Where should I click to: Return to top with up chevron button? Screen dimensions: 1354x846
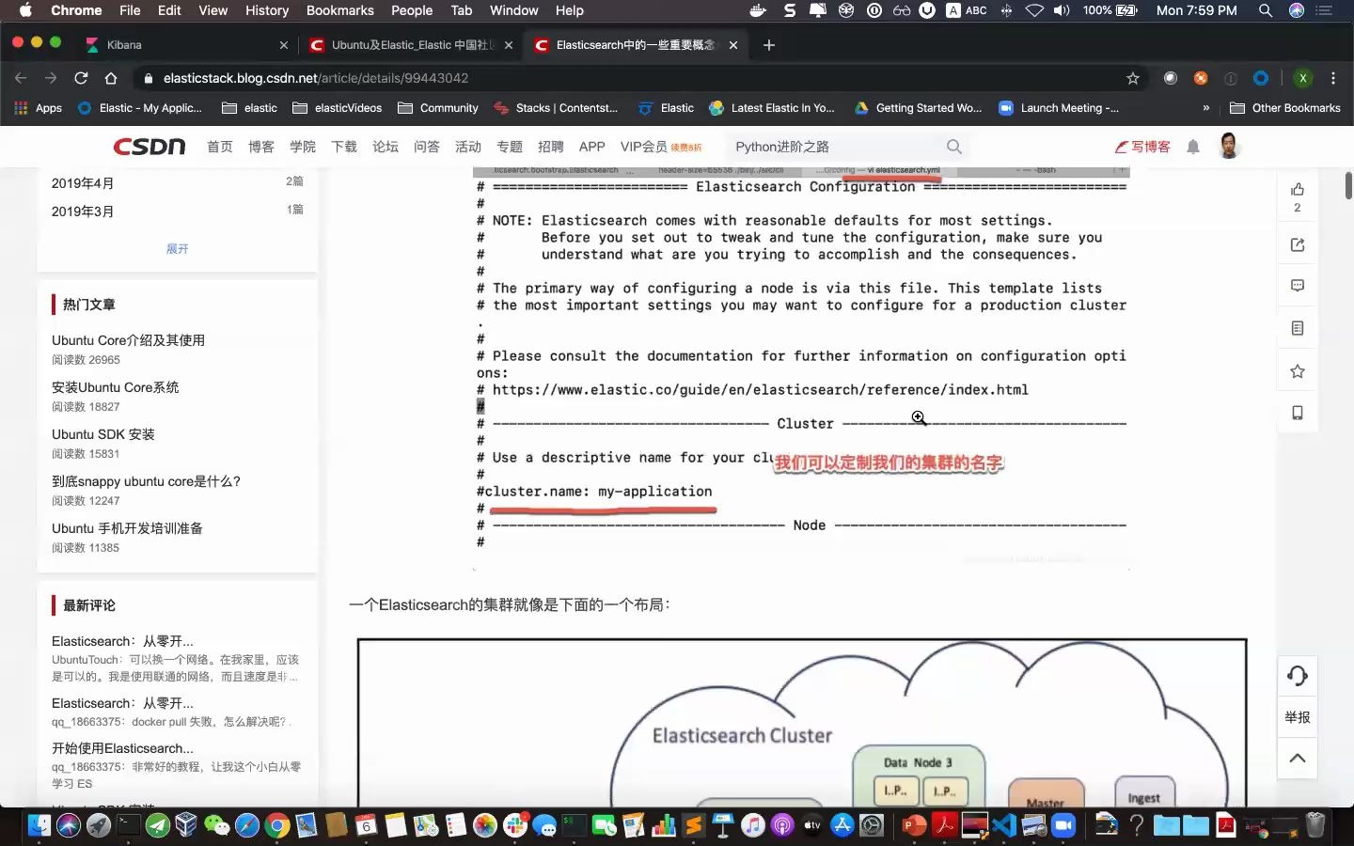click(x=1298, y=759)
